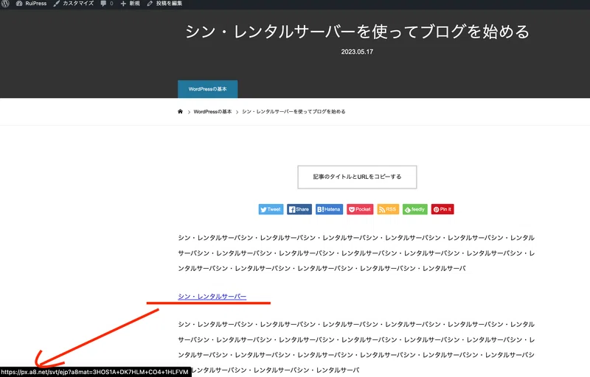
Task: Go to home via breadcrumb house icon
Action: (x=180, y=111)
